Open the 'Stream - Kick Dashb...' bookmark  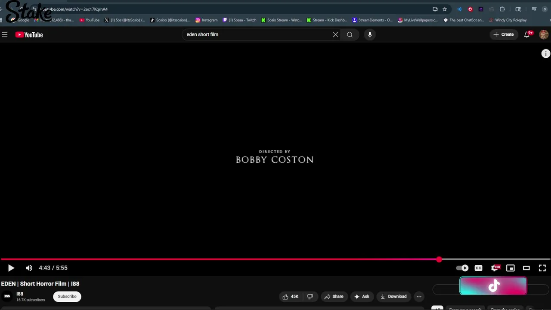pos(327,20)
